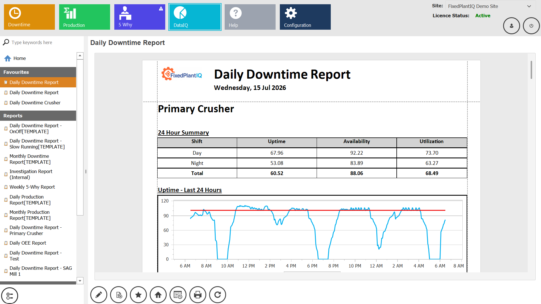Click the calendar schedule icon button
The image size is (541, 304).
[x=178, y=295]
